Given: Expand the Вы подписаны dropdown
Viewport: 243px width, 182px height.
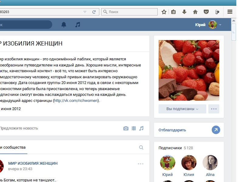Looking at the screenshot, I should [x=182, y=109].
